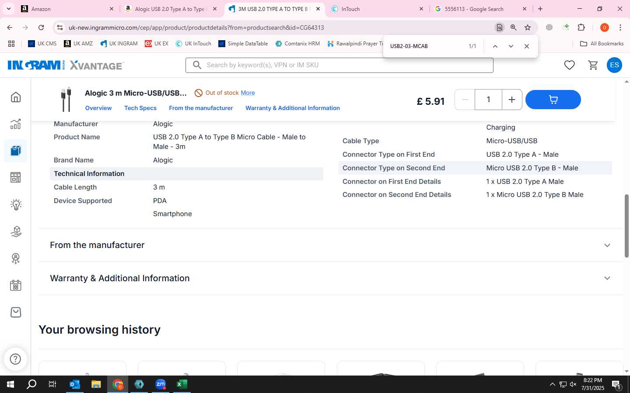The image size is (630, 393).
Task: Go to previous find-in-page match
Action: coord(495,46)
